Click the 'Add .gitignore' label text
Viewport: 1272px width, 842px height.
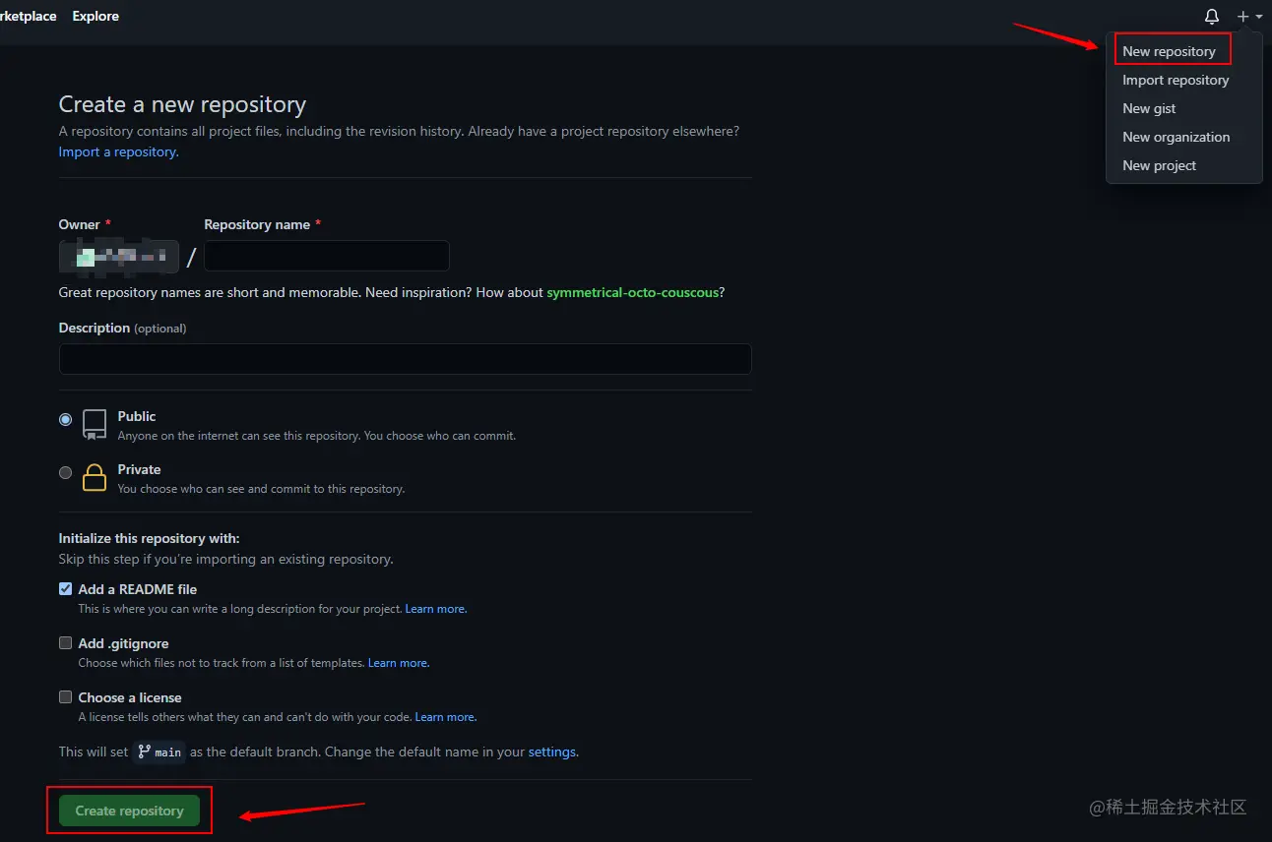124,643
